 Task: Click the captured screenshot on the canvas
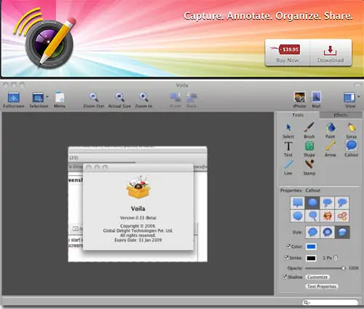[x=138, y=204]
